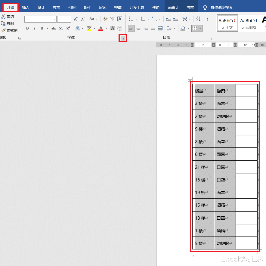Open the Font dialog launcher
This screenshot has height=266, width=266.
coord(123,38)
